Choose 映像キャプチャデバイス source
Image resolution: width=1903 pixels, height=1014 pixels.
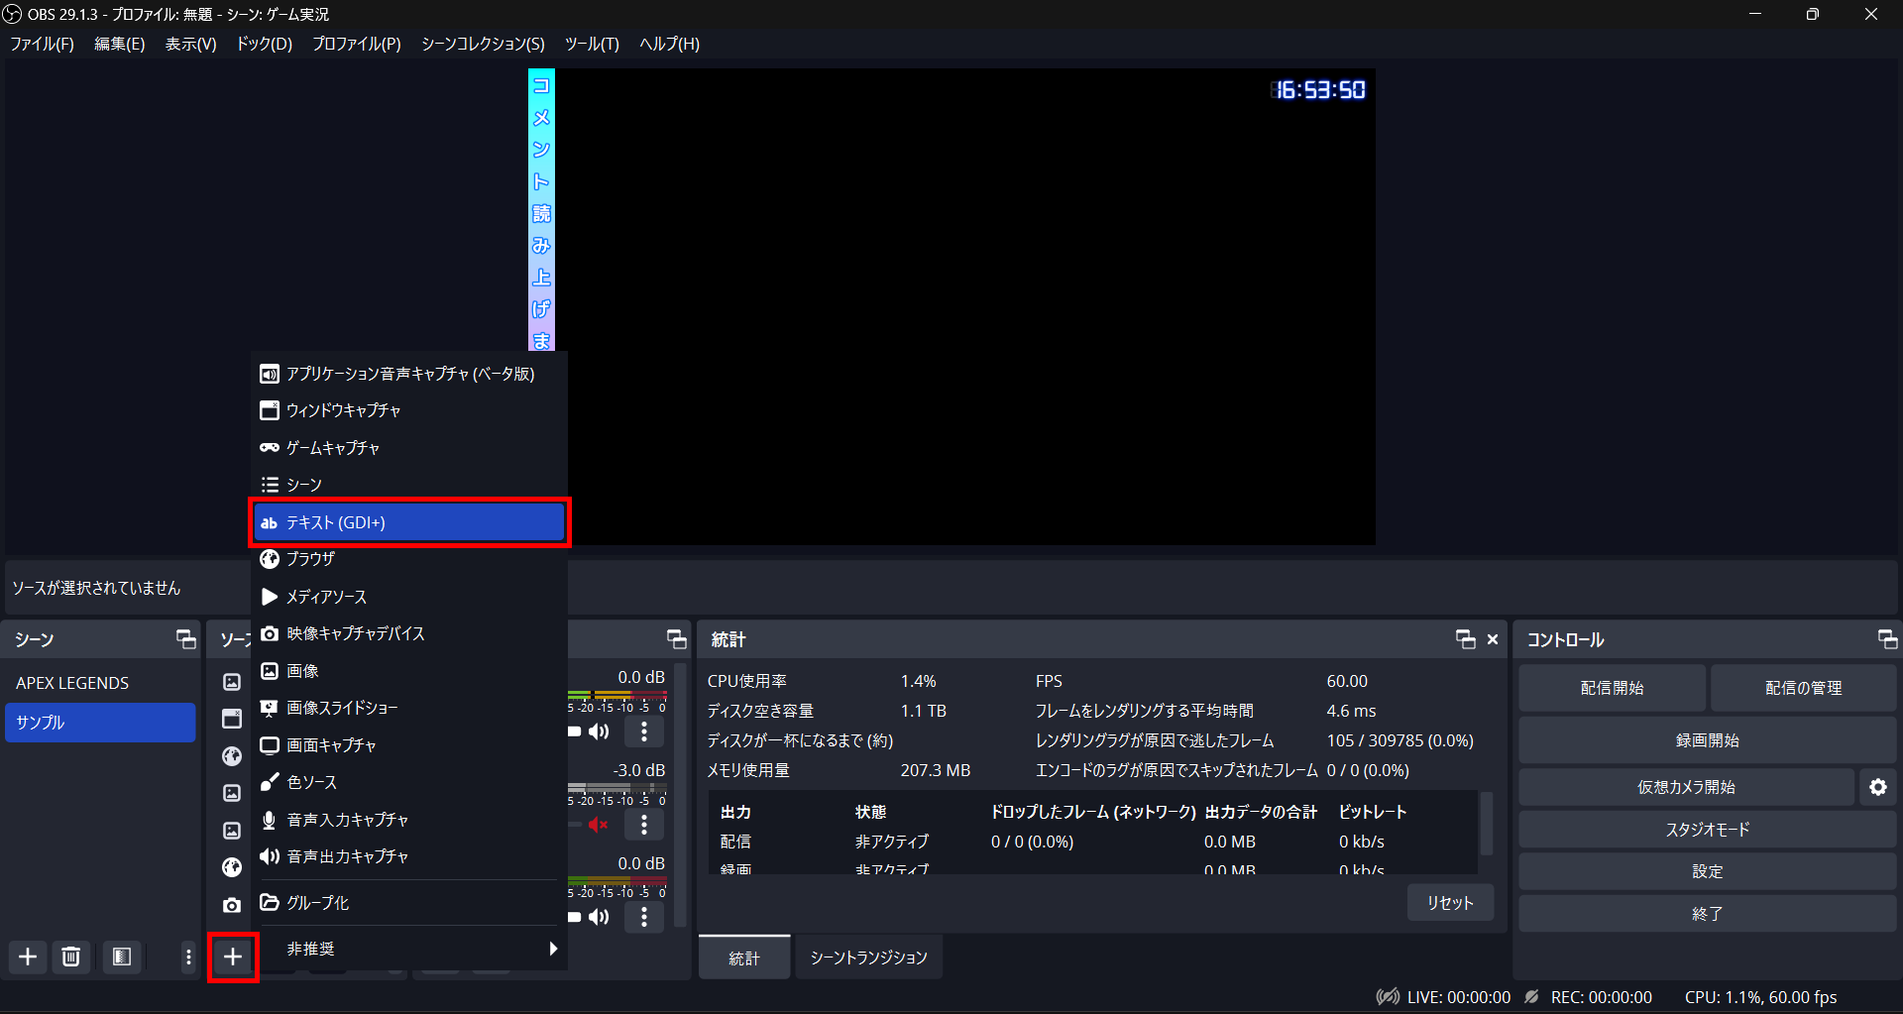click(408, 633)
